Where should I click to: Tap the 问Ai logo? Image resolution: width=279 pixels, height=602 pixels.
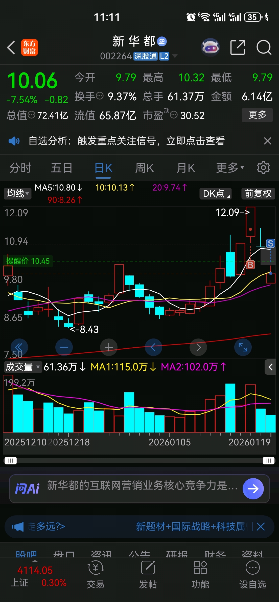[27, 489]
